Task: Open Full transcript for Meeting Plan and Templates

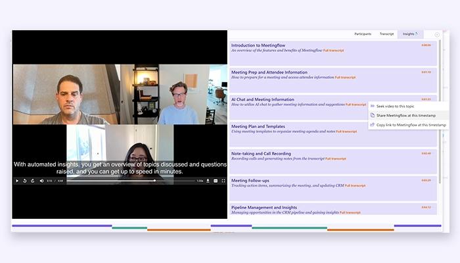Action: point(346,131)
